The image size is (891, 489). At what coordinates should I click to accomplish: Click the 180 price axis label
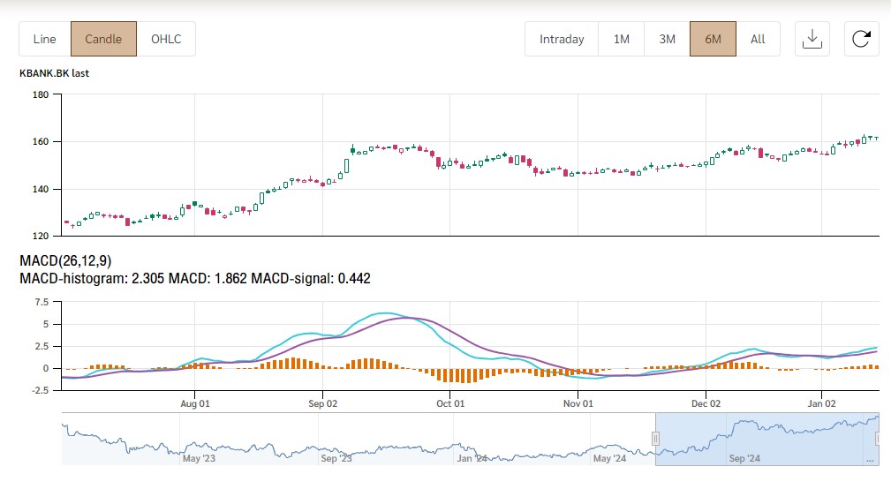pos(41,94)
